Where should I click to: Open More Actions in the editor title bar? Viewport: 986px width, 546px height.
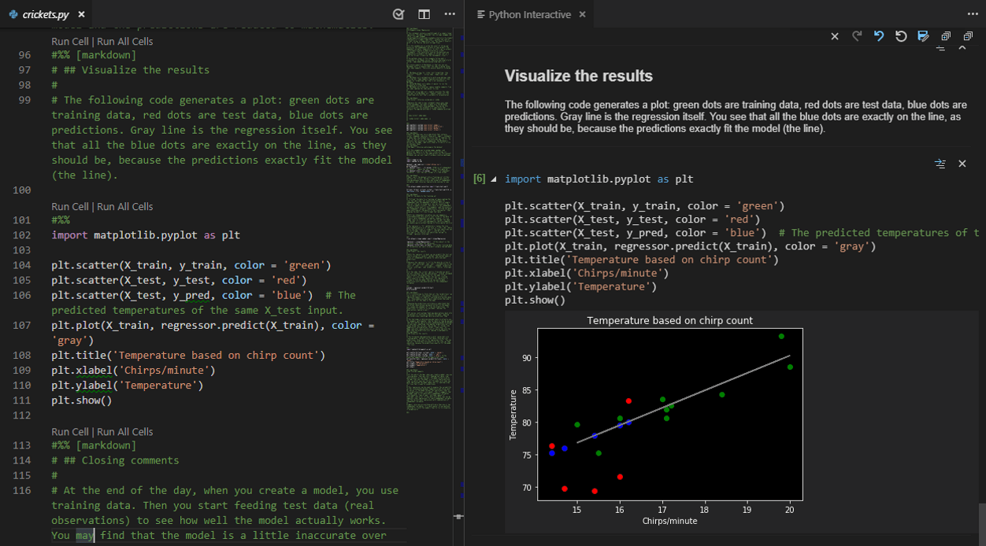(x=450, y=14)
